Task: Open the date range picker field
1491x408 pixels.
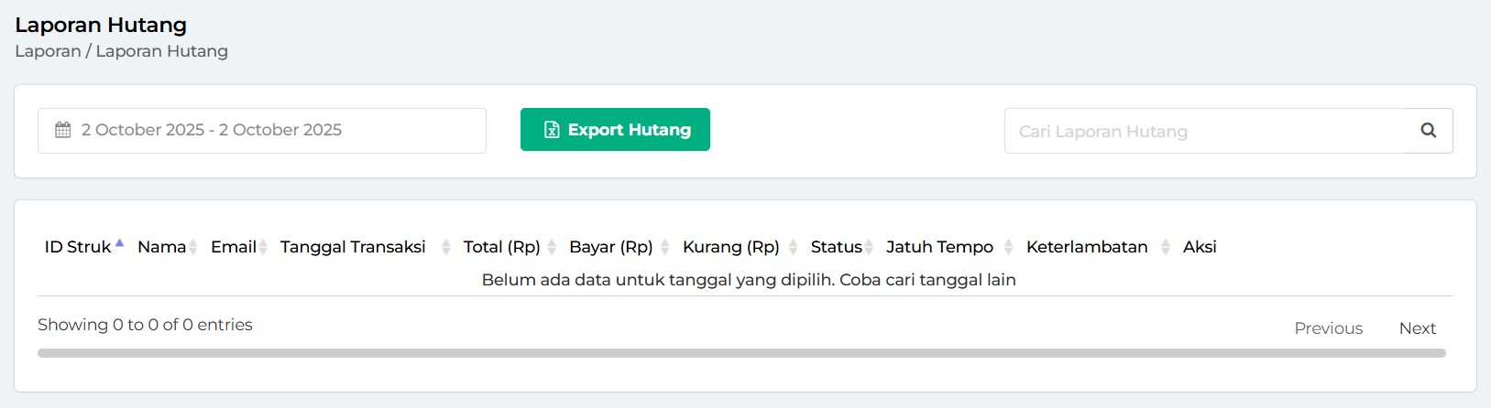Action: point(262,131)
